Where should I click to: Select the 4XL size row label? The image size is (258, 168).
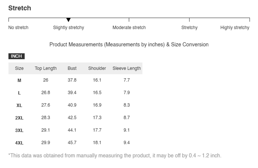19,143
